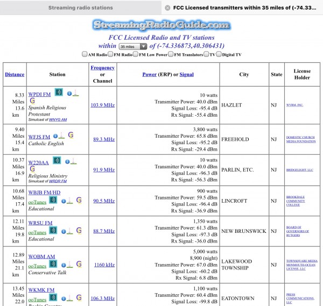Click the StreamingRadioGuide.com logo banner
This screenshot has height=306, width=323.
161,25
